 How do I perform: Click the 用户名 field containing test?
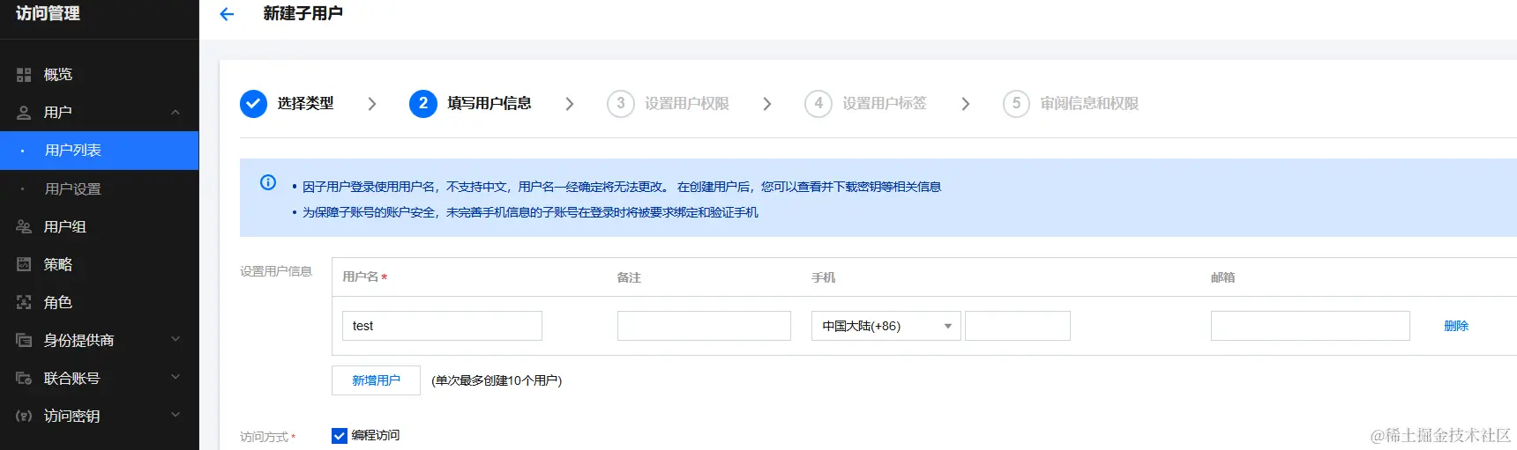click(442, 326)
